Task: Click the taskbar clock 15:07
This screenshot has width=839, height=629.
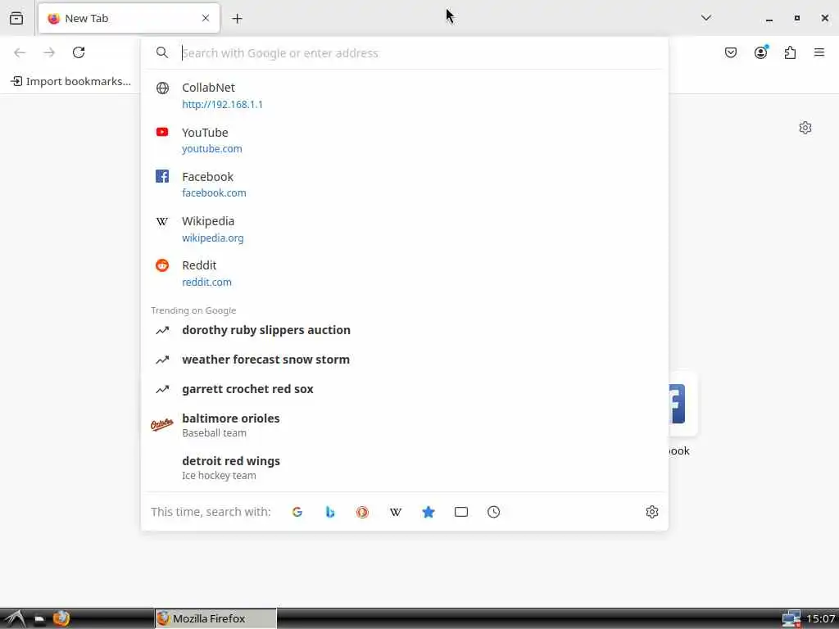Action: 820,619
